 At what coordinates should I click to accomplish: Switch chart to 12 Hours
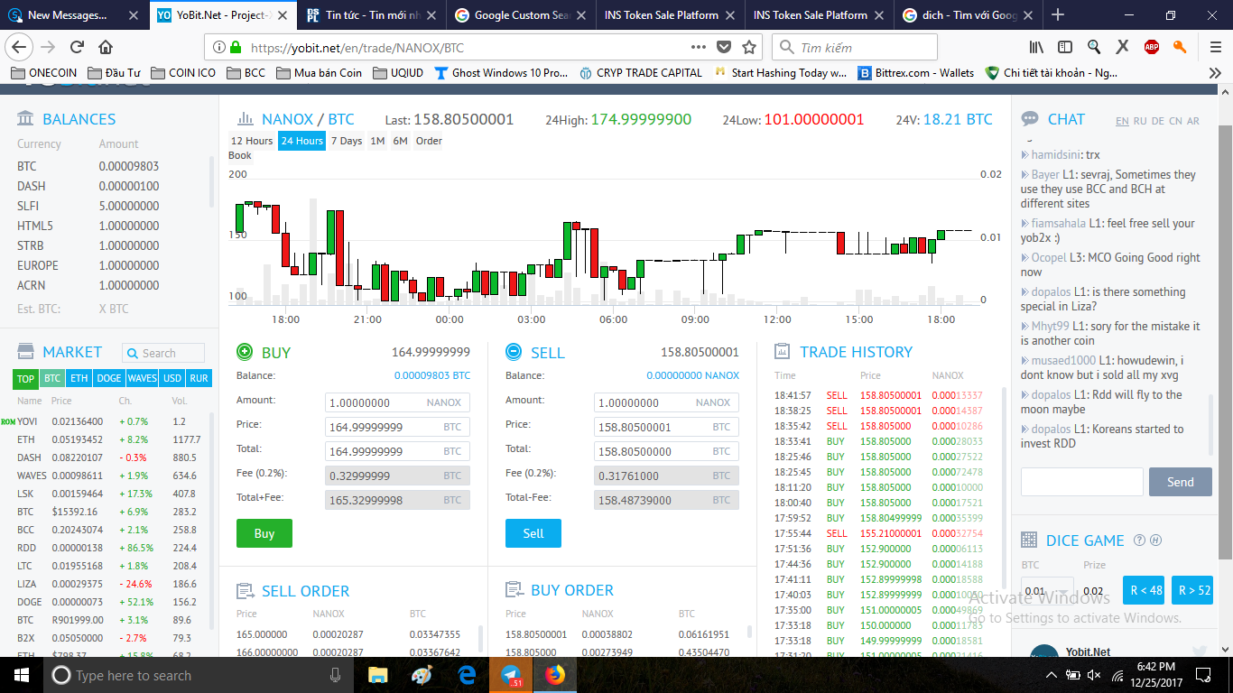coord(252,141)
